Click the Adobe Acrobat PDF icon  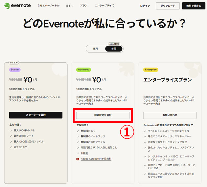(78, 159)
